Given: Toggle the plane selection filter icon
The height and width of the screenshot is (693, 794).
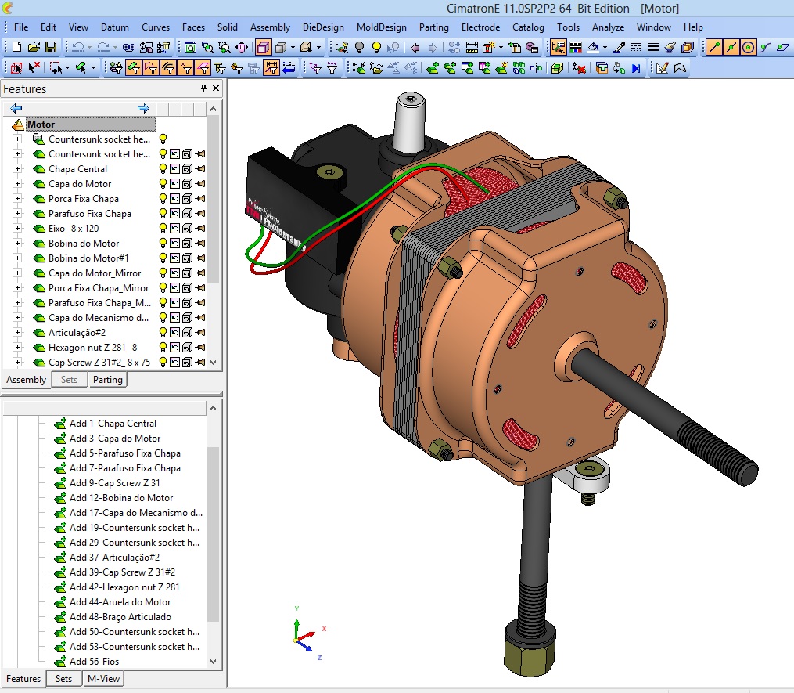Looking at the screenshot, I should (203, 67).
